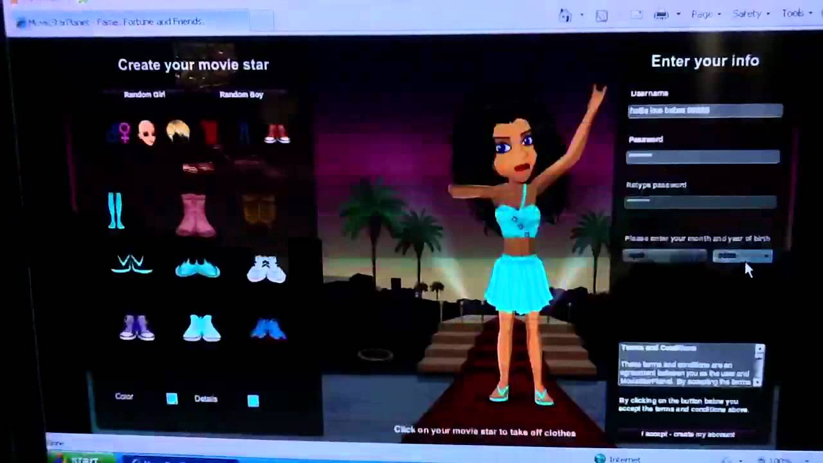Click I accept - create my account
Image resolution: width=823 pixels, height=463 pixels.
[x=688, y=434]
